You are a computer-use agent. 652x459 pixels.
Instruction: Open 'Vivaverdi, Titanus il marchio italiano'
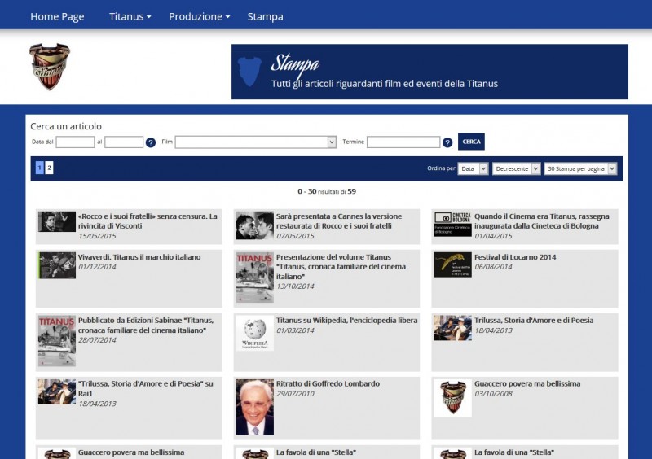pos(139,257)
